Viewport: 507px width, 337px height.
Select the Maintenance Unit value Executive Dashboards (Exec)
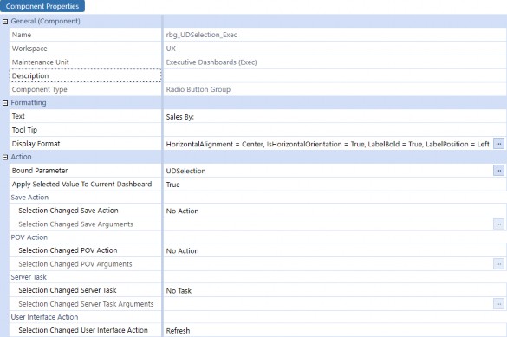(211, 62)
